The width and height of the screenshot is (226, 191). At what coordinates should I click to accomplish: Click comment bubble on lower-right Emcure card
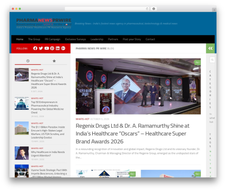coord(198,174)
